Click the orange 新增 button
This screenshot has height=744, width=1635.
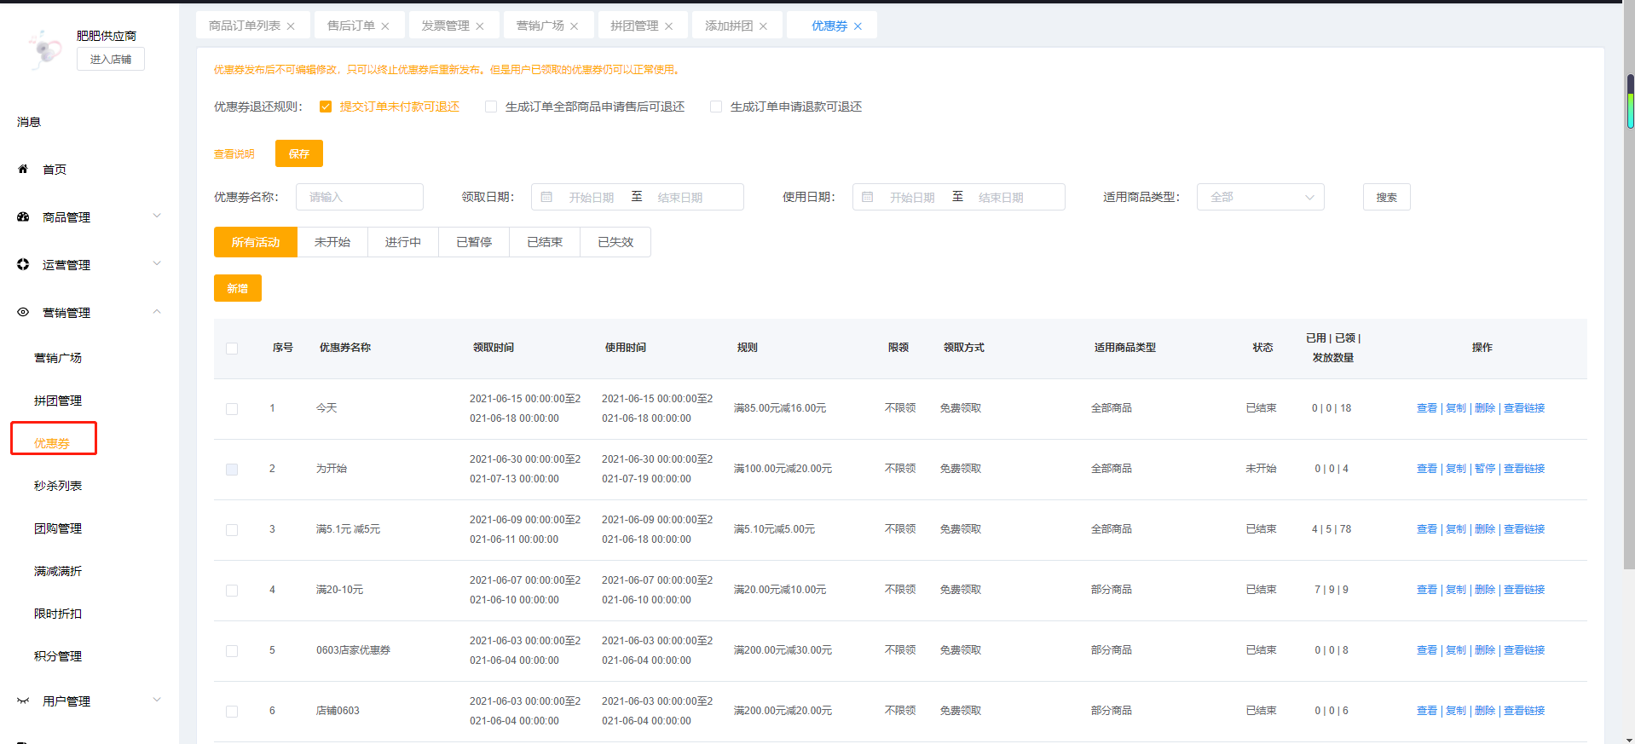(x=237, y=288)
